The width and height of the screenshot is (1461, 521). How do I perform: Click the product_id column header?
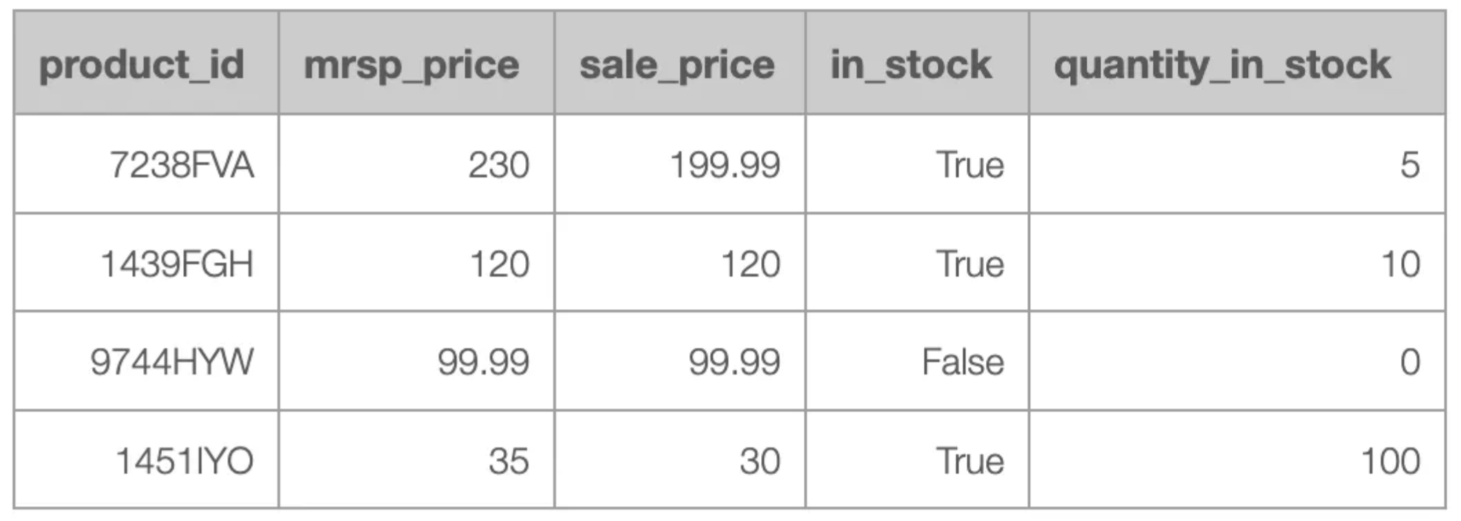click(x=141, y=65)
